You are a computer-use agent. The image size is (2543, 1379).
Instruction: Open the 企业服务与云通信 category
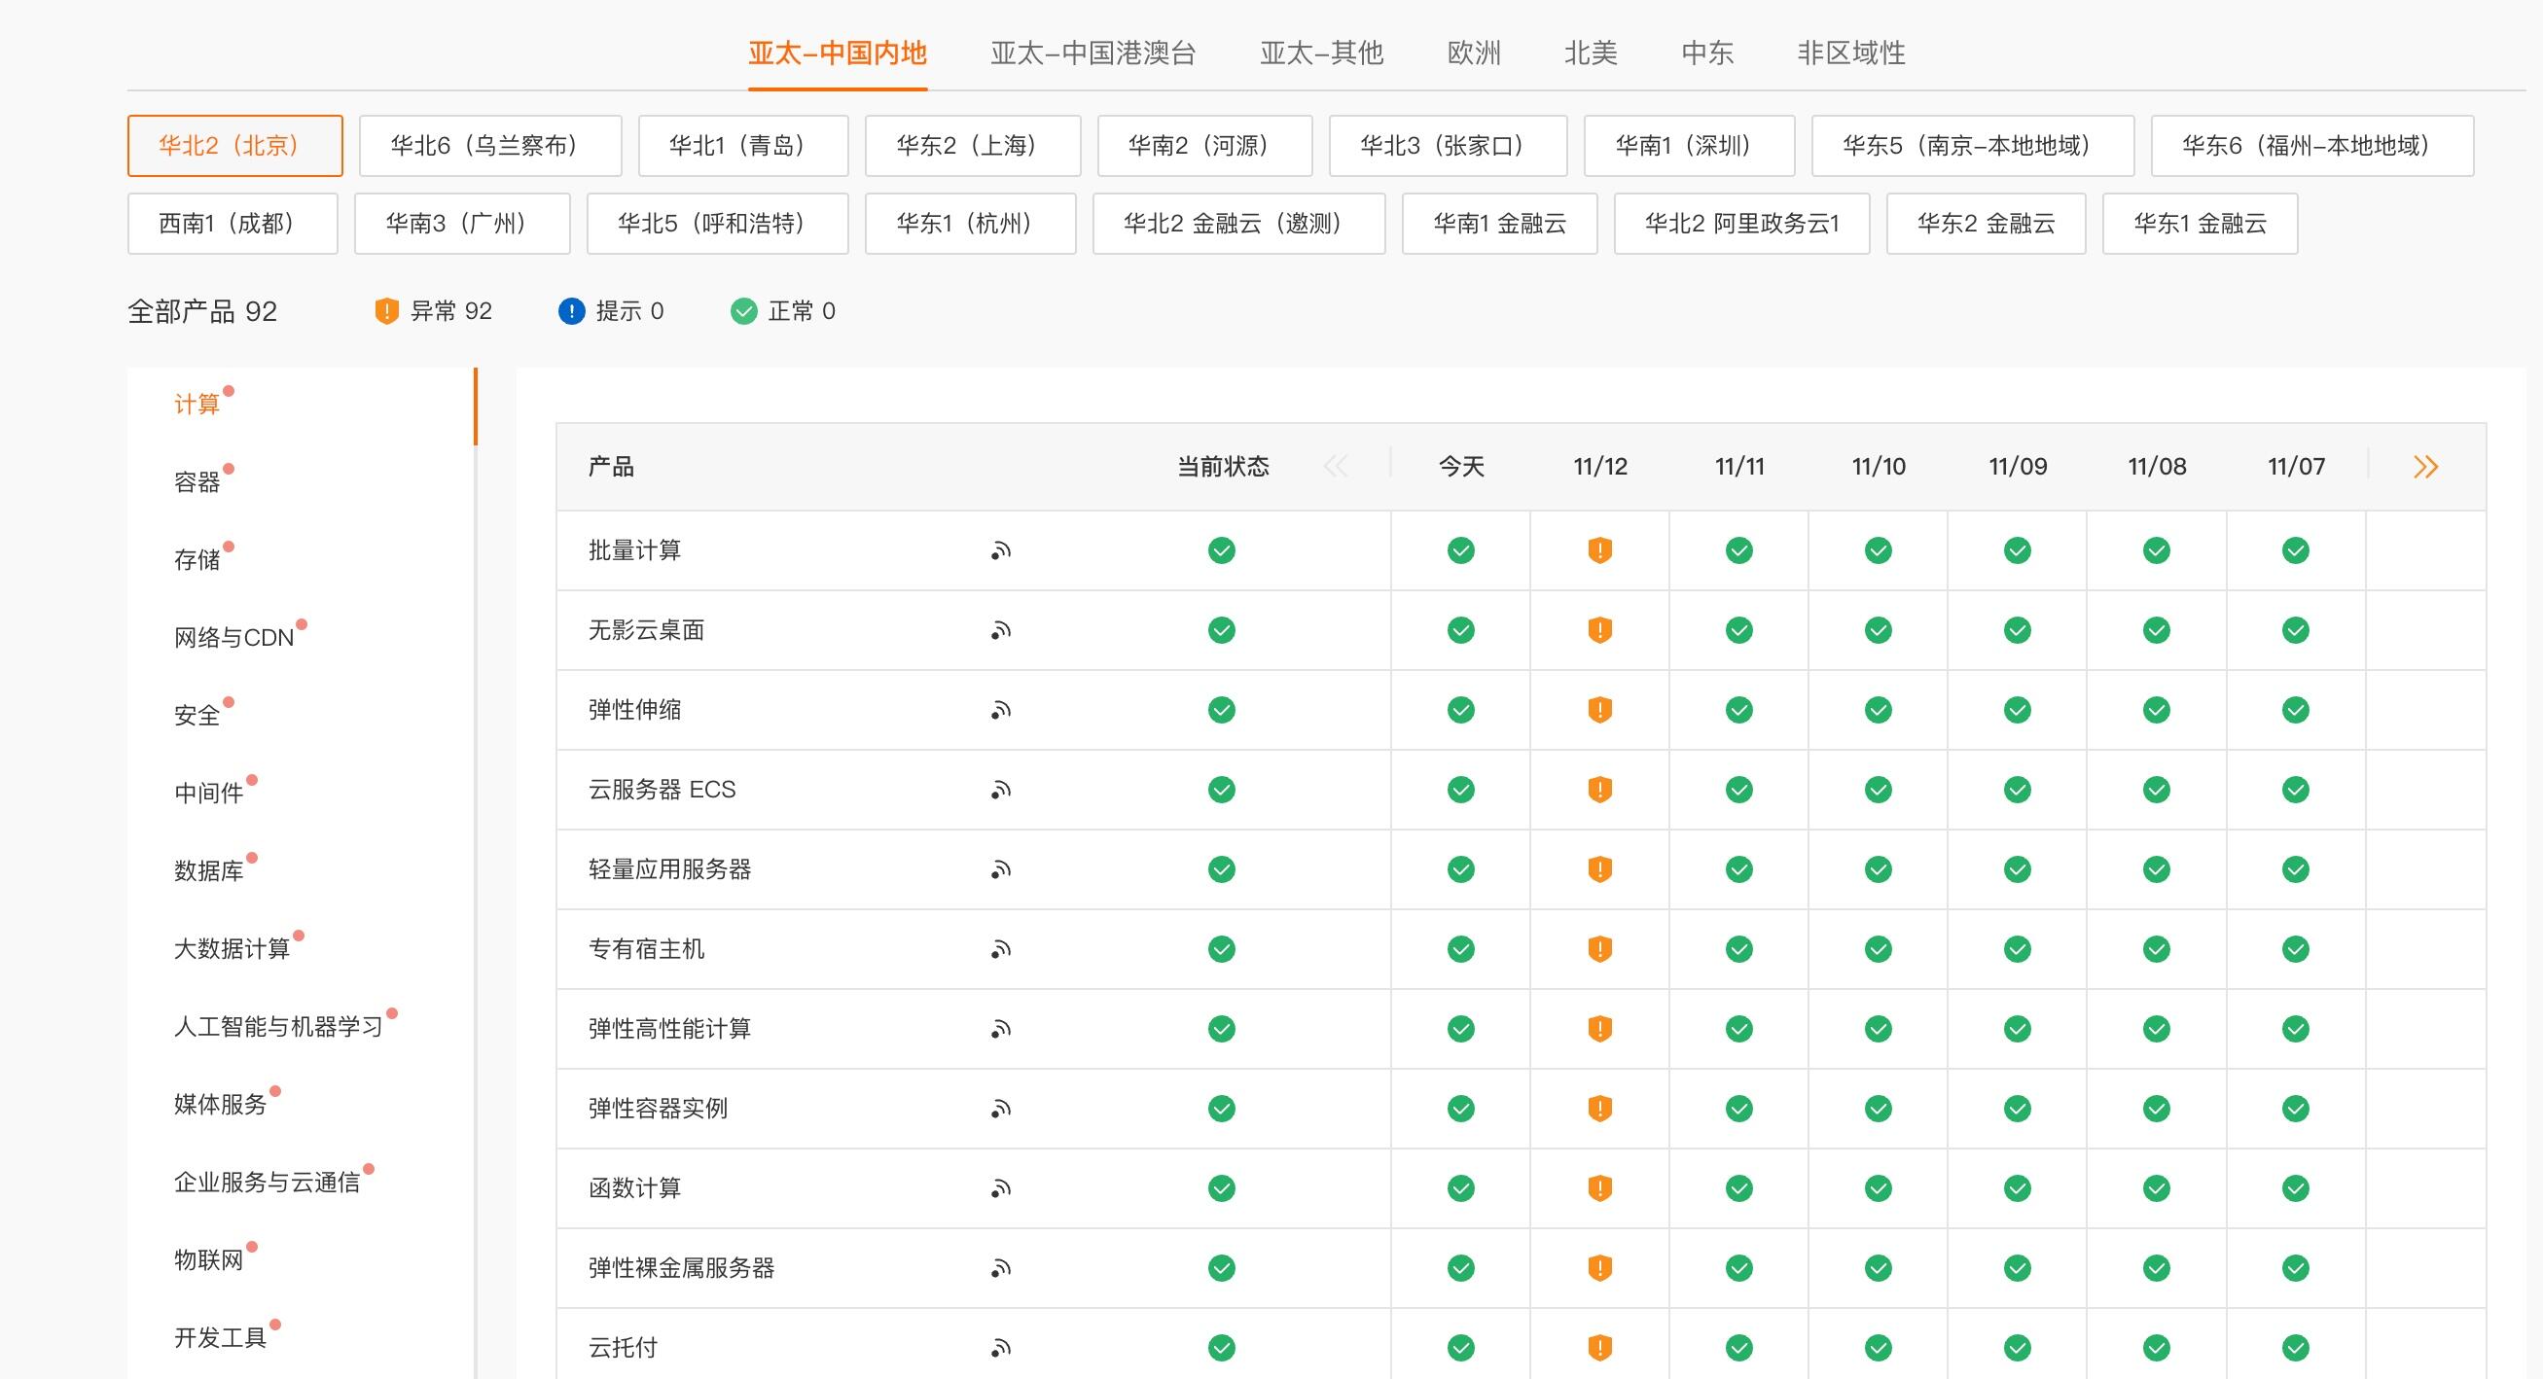[268, 1183]
